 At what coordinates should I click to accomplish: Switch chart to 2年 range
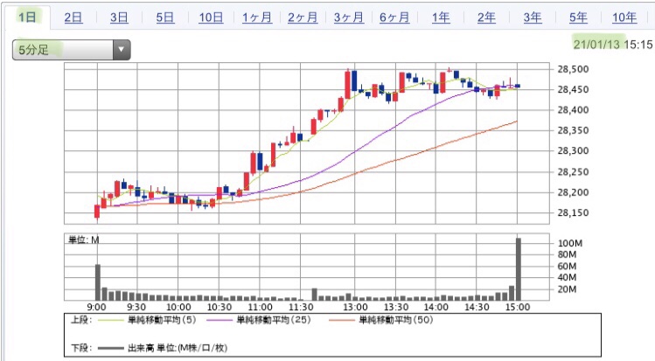point(486,17)
